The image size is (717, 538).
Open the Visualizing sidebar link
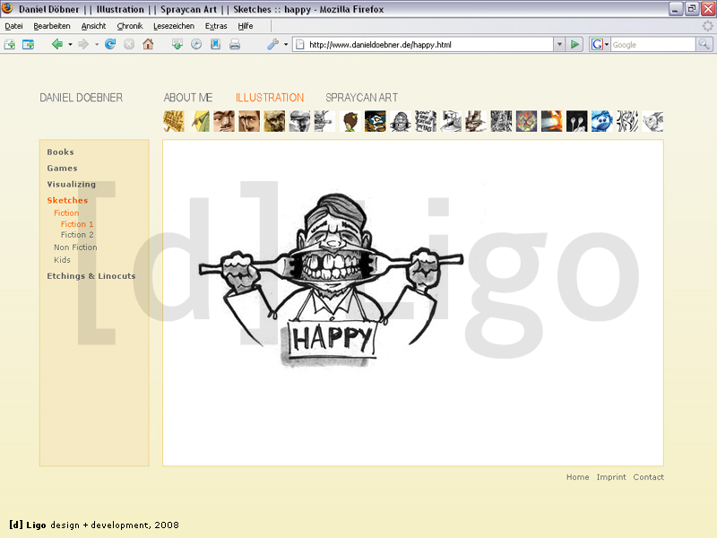(x=72, y=184)
